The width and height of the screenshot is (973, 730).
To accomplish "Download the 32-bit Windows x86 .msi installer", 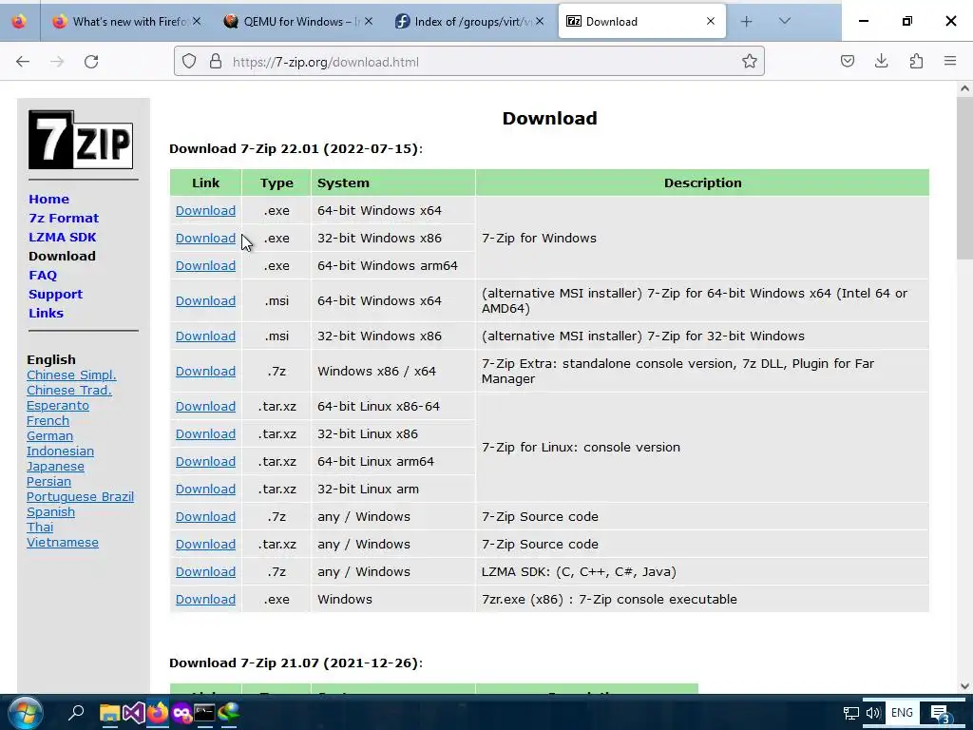I will pyautogui.click(x=205, y=336).
